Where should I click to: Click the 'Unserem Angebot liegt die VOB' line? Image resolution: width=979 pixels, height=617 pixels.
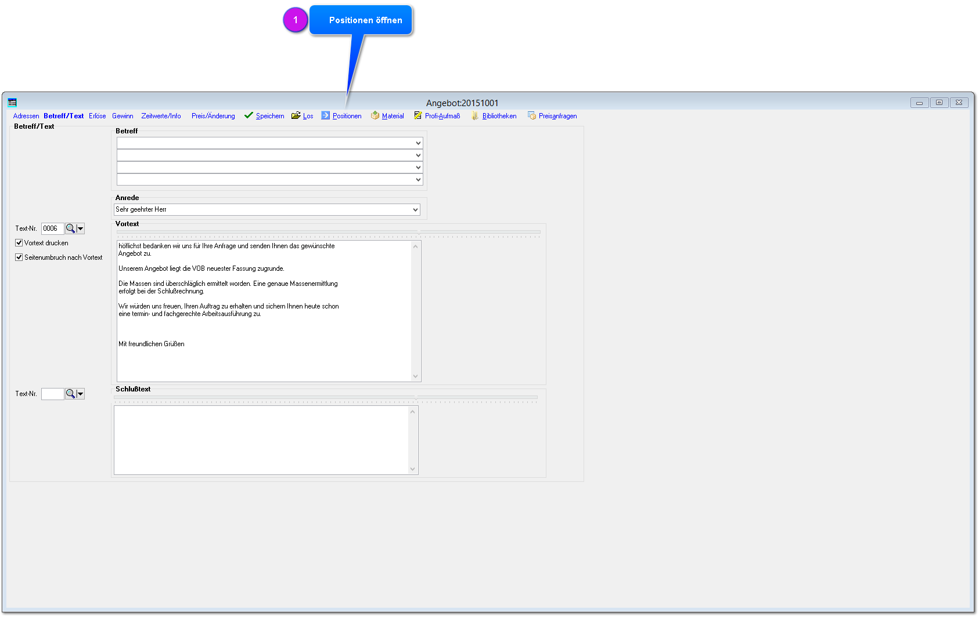coord(201,268)
